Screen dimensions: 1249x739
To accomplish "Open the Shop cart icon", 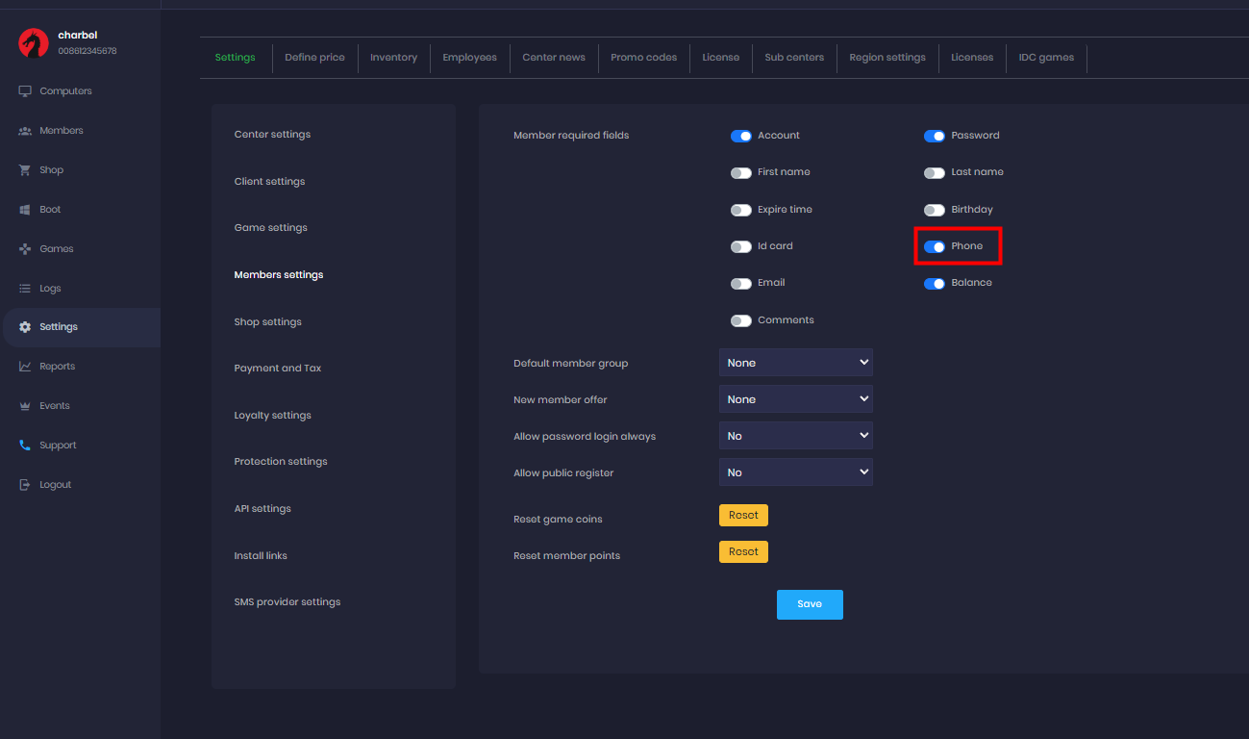I will [x=25, y=170].
